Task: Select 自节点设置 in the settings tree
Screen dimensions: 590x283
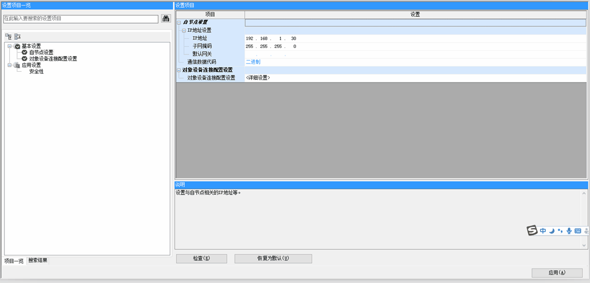Action: click(41, 52)
